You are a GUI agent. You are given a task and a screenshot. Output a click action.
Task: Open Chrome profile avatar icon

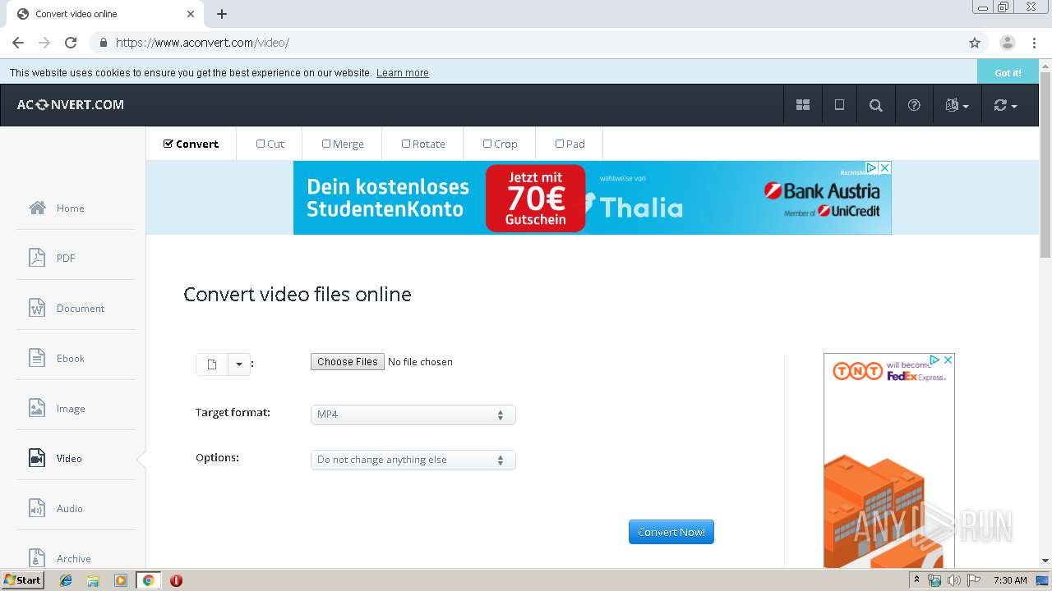(1007, 43)
